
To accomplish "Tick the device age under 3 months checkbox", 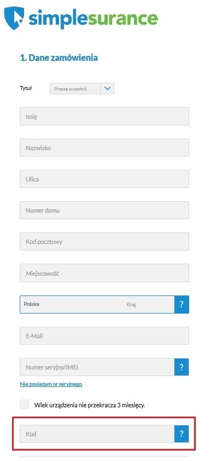I will (x=25, y=404).
